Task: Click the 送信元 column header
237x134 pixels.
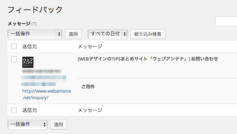Action: 30,47
